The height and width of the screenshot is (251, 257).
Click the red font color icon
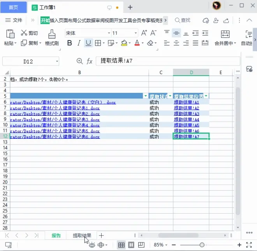pos(137,43)
